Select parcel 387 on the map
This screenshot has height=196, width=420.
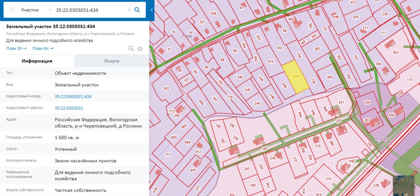317,49
